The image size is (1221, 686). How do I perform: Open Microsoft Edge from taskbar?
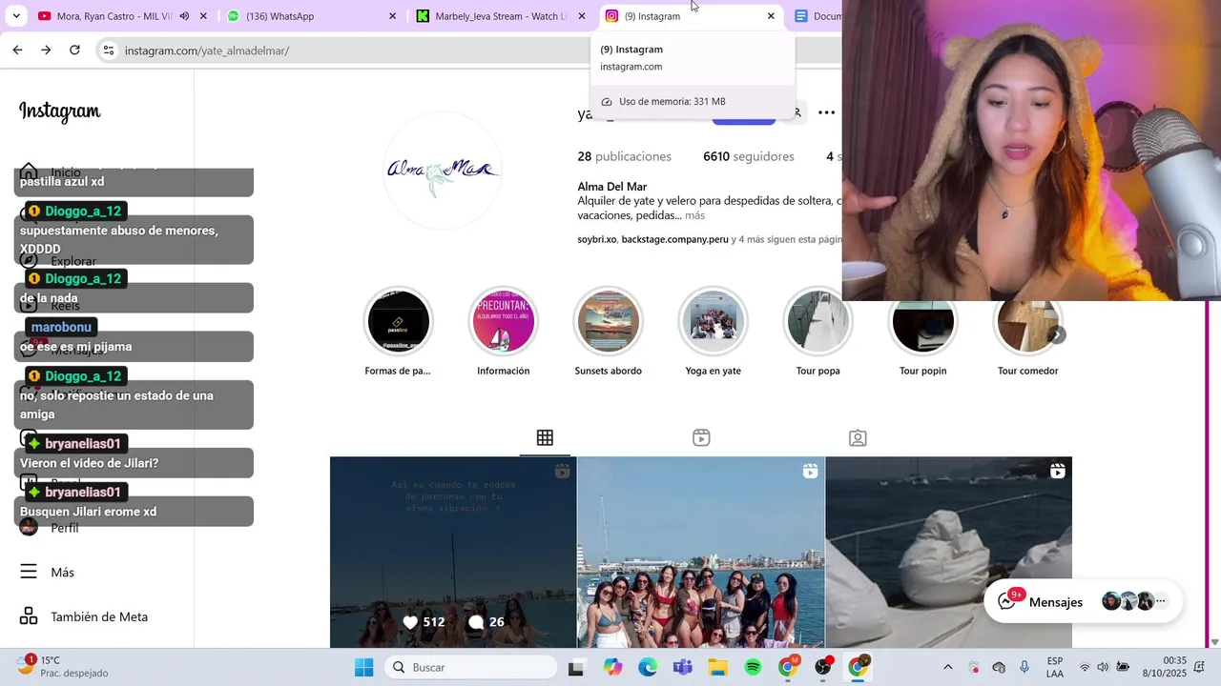tap(648, 668)
